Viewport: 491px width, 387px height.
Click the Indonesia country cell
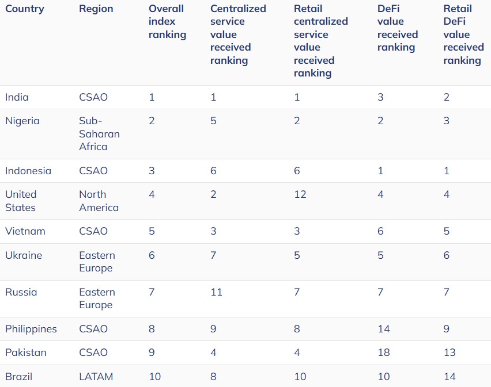pyautogui.click(x=28, y=171)
